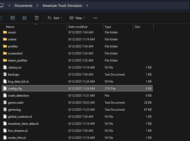The width and height of the screenshot is (190, 141).
Task: Sort by Type column header
Action: point(108,27)
